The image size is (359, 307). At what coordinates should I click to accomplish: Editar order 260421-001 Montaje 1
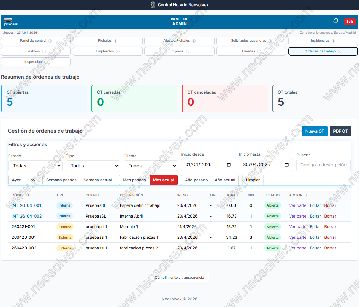pyautogui.click(x=315, y=227)
